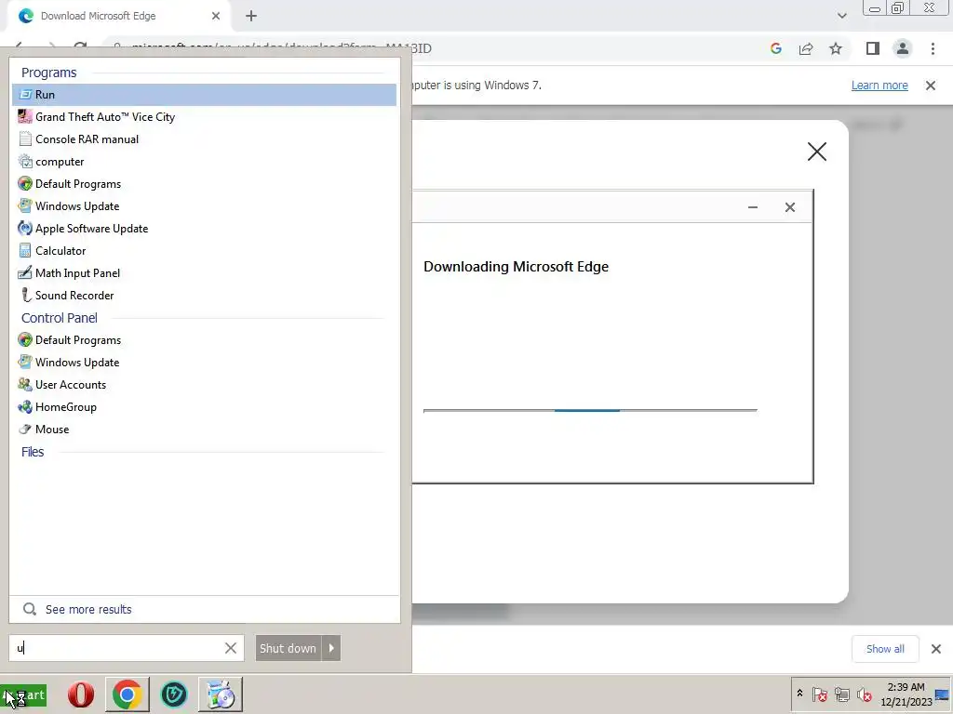Screen dimensions: 953x714
Task: Click the taskbar clock and date
Action: coord(906,694)
